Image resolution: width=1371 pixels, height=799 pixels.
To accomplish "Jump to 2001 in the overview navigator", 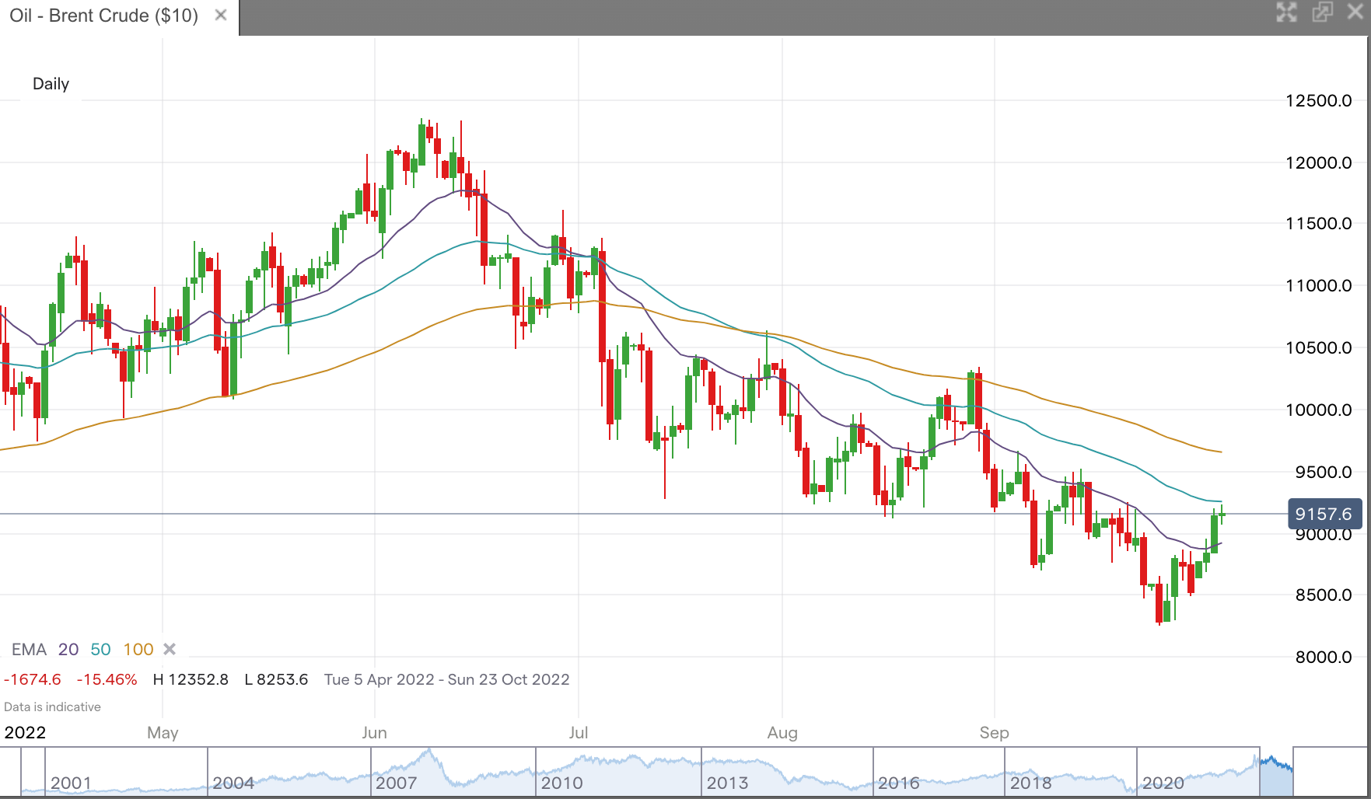I will (71, 783).
